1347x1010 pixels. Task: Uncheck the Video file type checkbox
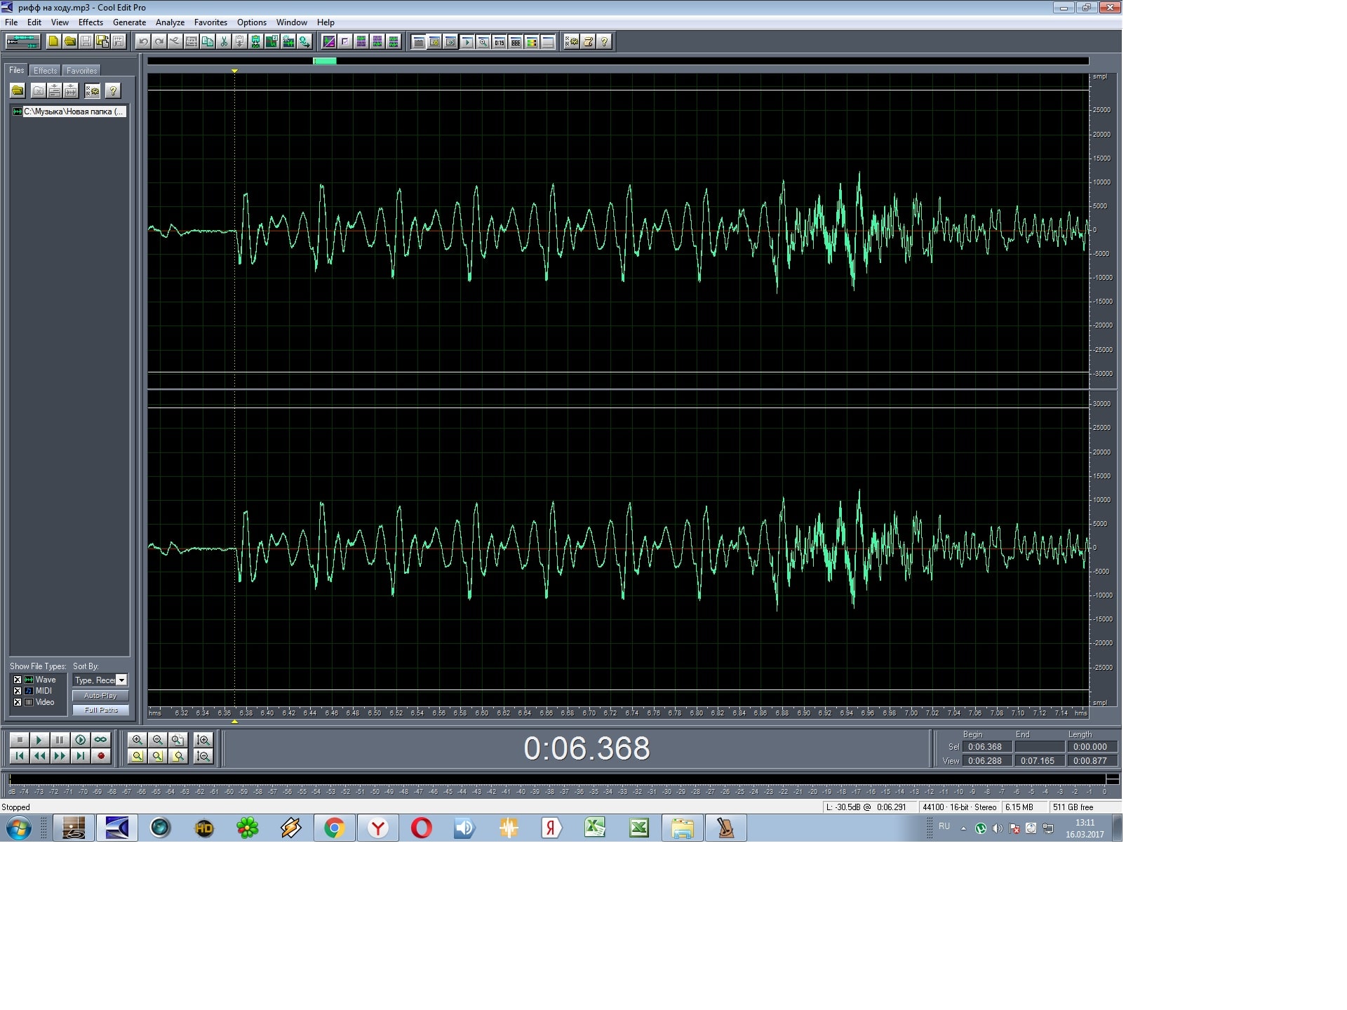(18, 702)
